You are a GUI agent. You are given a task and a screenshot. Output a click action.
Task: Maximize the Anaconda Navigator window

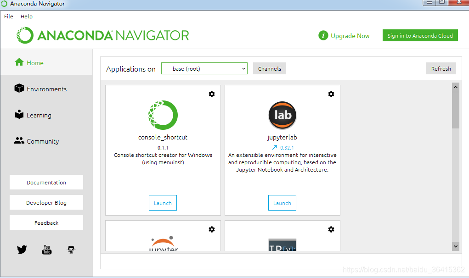pos(442,2)
